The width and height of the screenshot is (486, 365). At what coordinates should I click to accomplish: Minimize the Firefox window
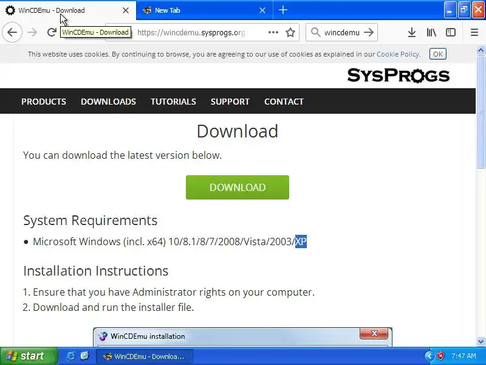(x=450, y=10)
